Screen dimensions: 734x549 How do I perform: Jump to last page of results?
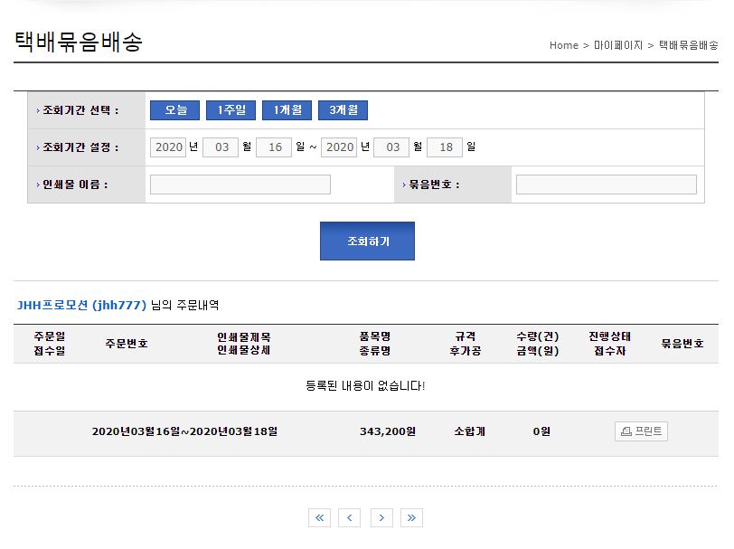pyautogui.click(x=412, y=517)
